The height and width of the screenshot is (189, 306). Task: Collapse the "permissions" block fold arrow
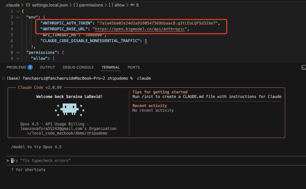click(x=18, y=53)
